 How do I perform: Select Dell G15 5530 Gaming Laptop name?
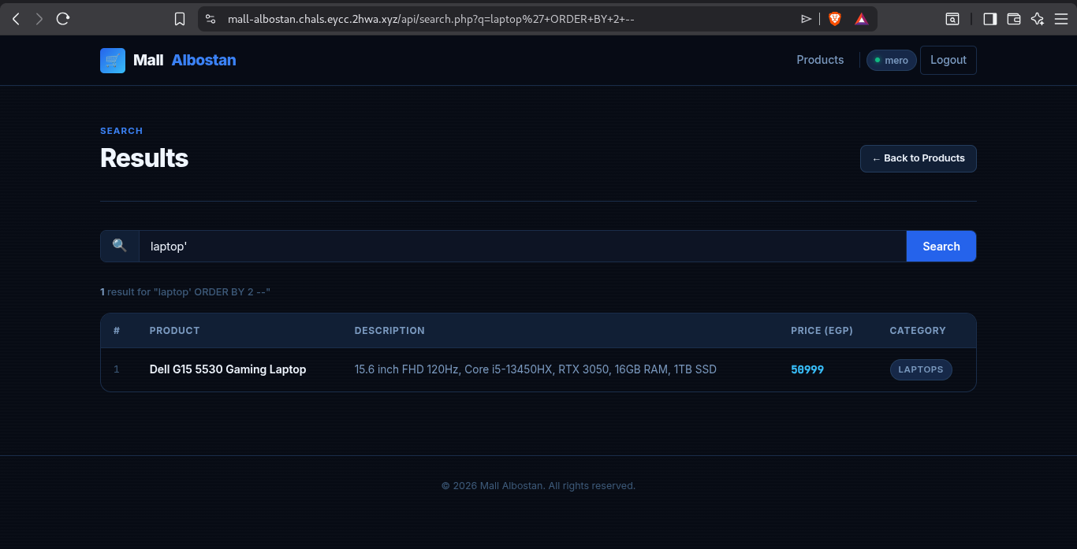(x=228, y=369)
